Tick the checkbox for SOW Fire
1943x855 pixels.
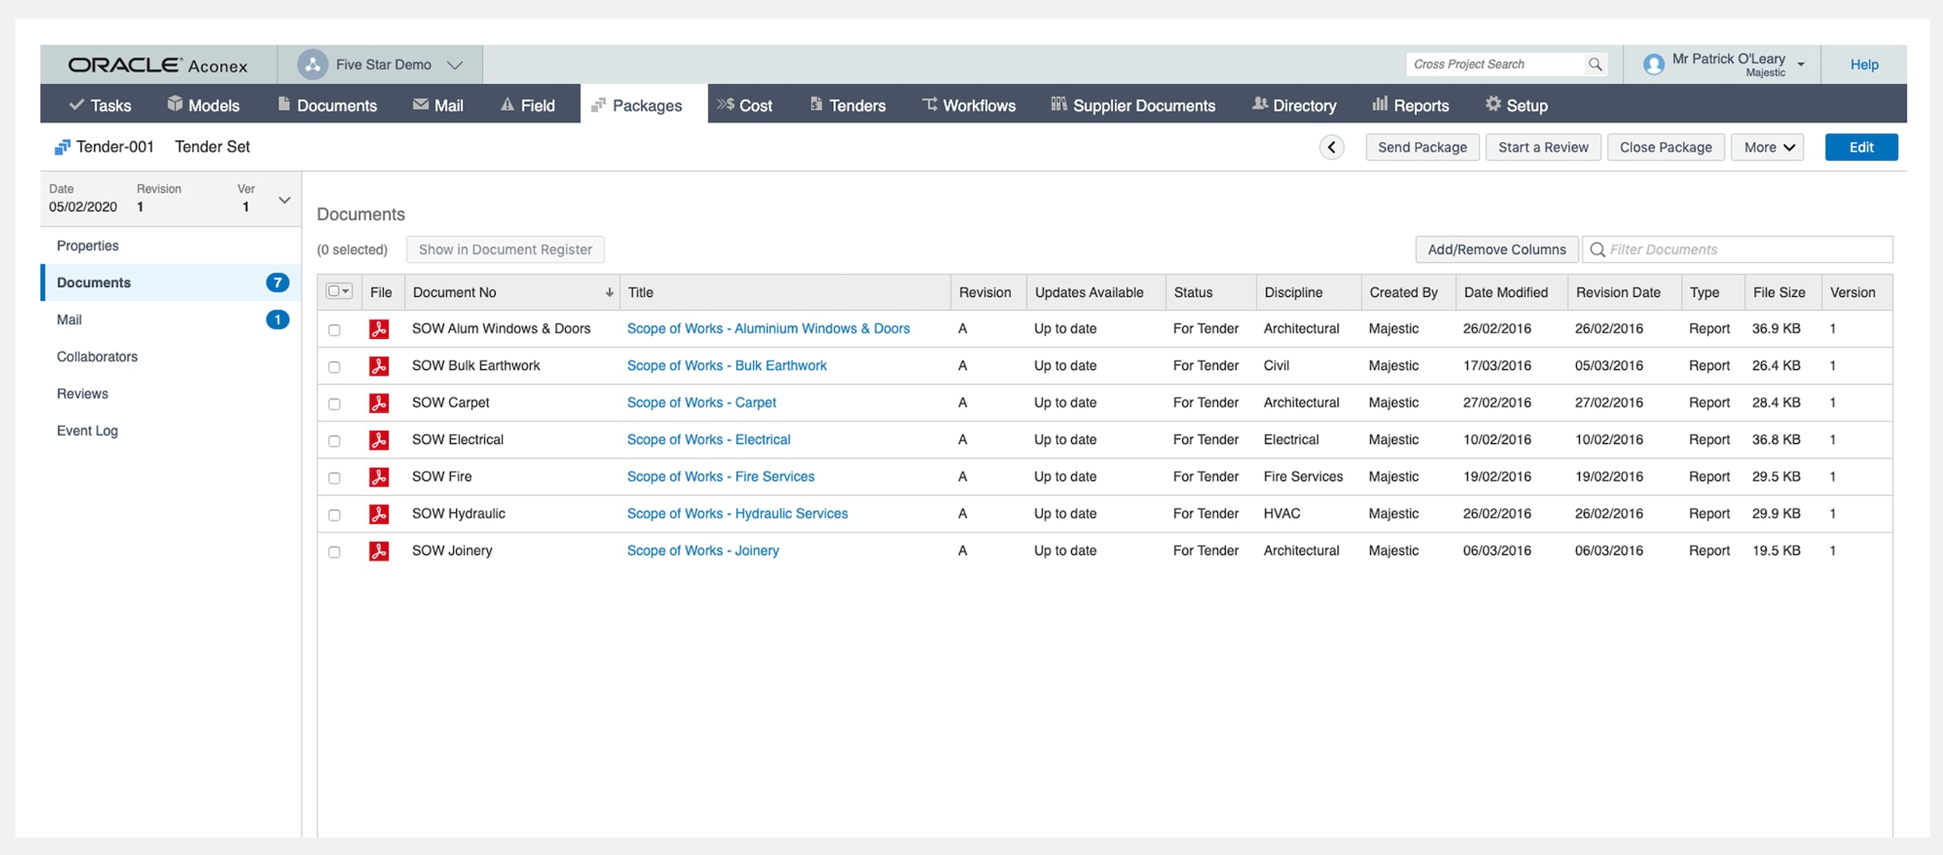click(x=334, y=478)
